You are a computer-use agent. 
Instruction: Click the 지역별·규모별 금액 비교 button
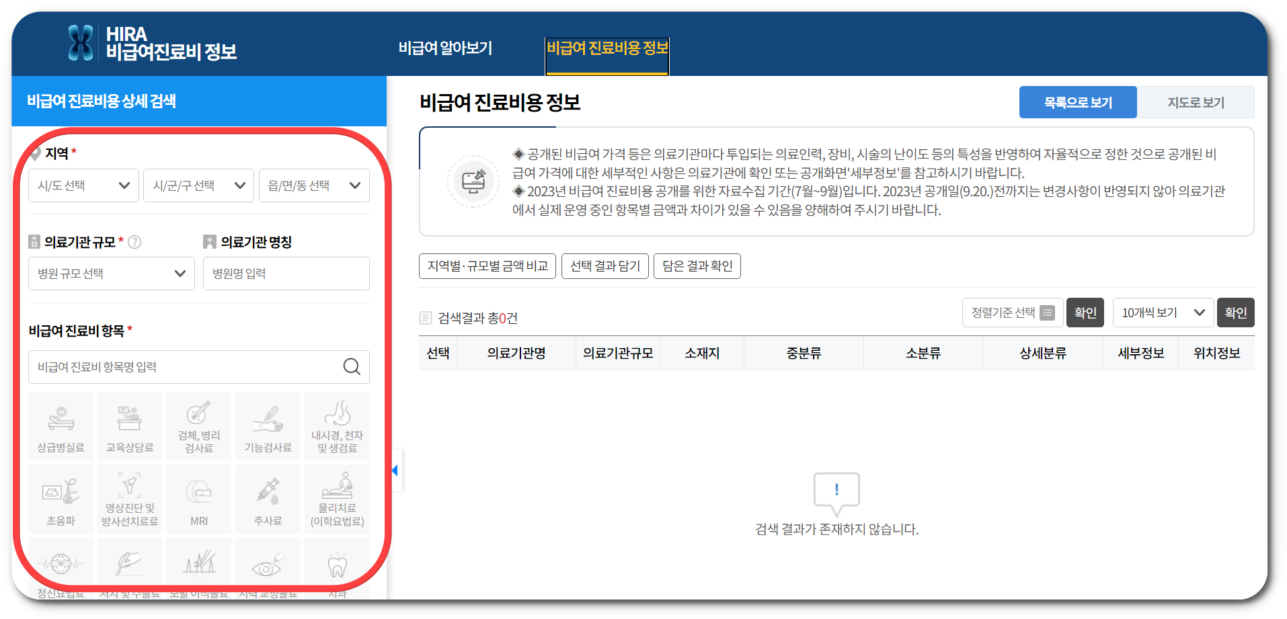coord(487,265)
